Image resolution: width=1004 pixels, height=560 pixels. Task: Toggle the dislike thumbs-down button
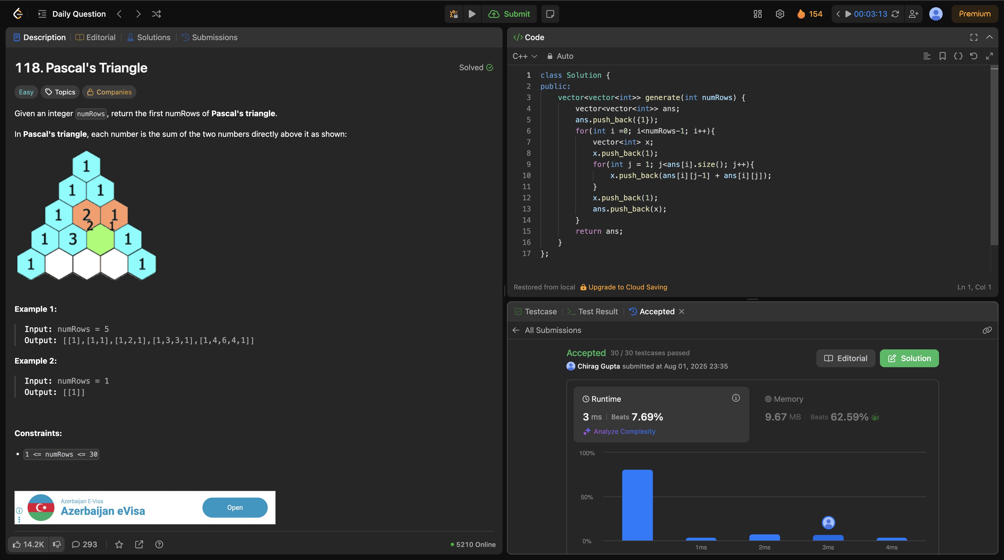(57, 544)
